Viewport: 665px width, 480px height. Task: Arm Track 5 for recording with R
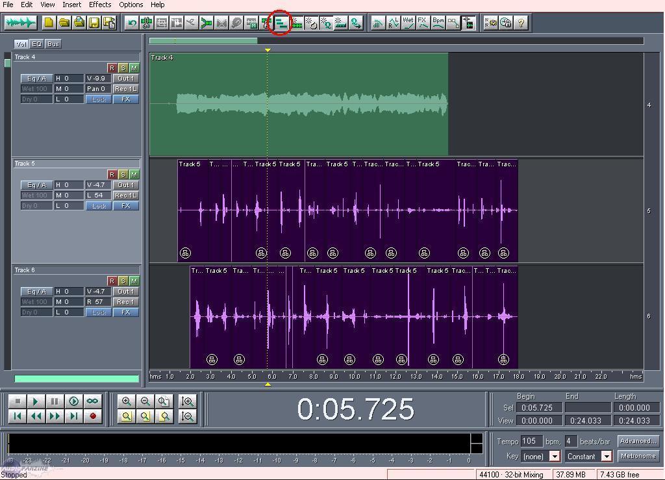[112, 174]
